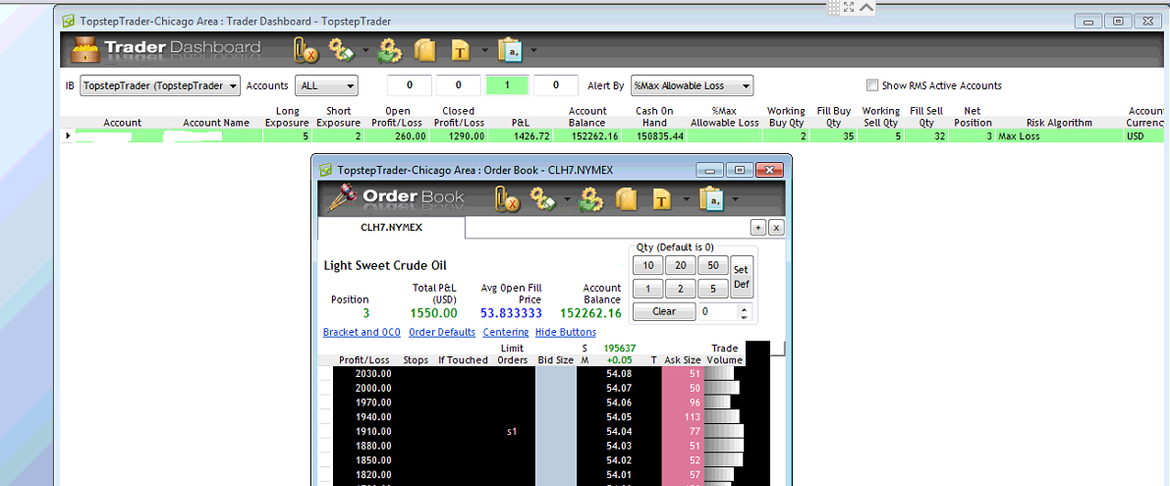Click the quantity input field showing 0
This screenshot has height=486, width=1170.
click(x=718, y=311)
